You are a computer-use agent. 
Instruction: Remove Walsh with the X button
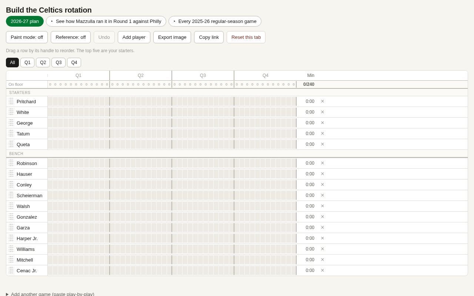point(323,206)
